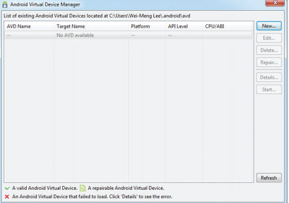Sort by CPU/ABI column header
The height and width of the screenshot is (203, 289).
coord(228,27)
